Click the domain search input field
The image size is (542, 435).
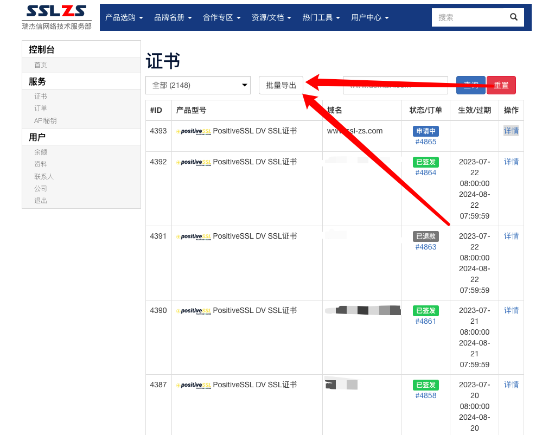click(x=396, y=85)
